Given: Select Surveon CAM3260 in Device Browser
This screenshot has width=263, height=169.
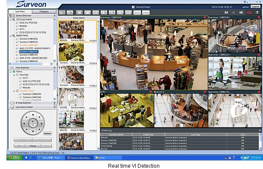Looking at the screenshot, I should 29,39.
